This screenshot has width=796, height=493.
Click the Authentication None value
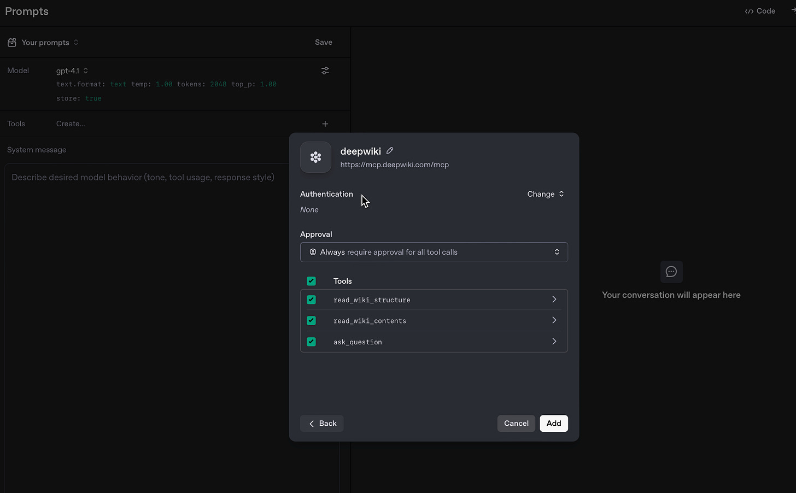[309, 210]
